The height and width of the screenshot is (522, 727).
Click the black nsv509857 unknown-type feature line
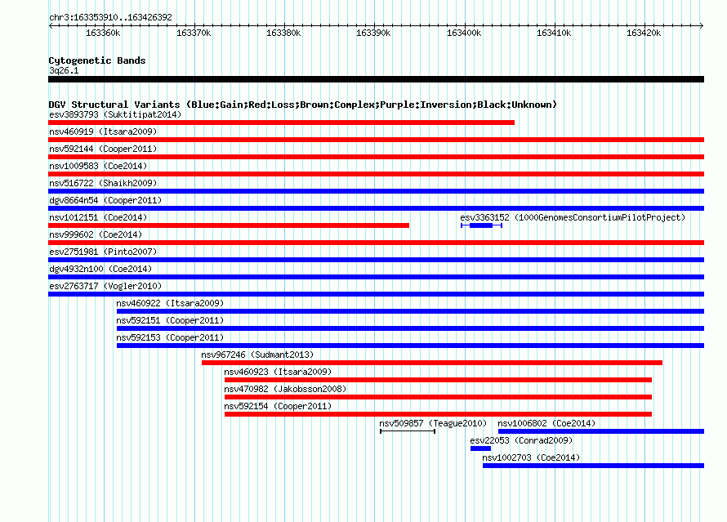408,431
